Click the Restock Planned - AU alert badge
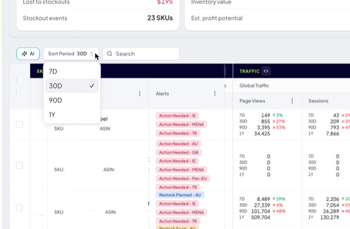The width and height of the screenshot is (350, 229). tap(180, 195)
